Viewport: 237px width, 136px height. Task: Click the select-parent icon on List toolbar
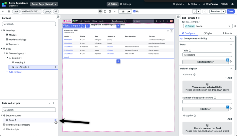83,26
